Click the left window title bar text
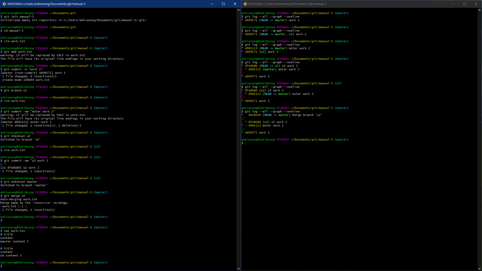 (x=46, y=4)
